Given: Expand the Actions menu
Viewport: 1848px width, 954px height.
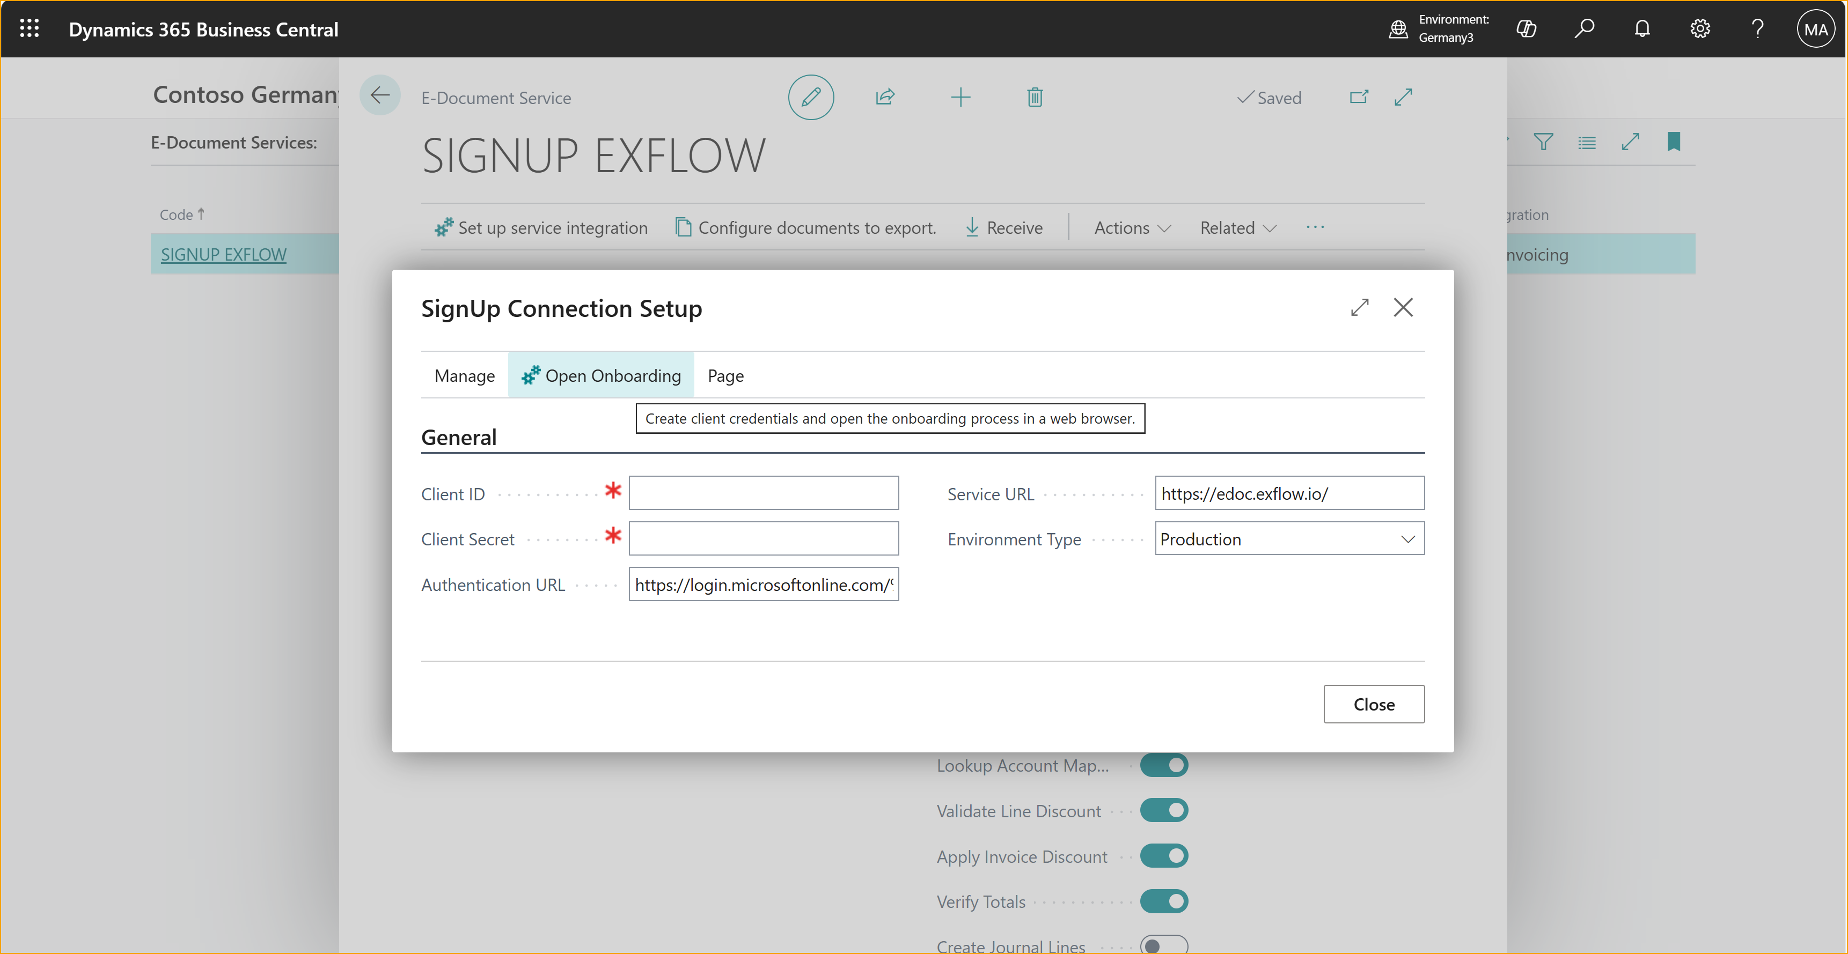Looking at the screenshot, I should (x=1131, y=227).
